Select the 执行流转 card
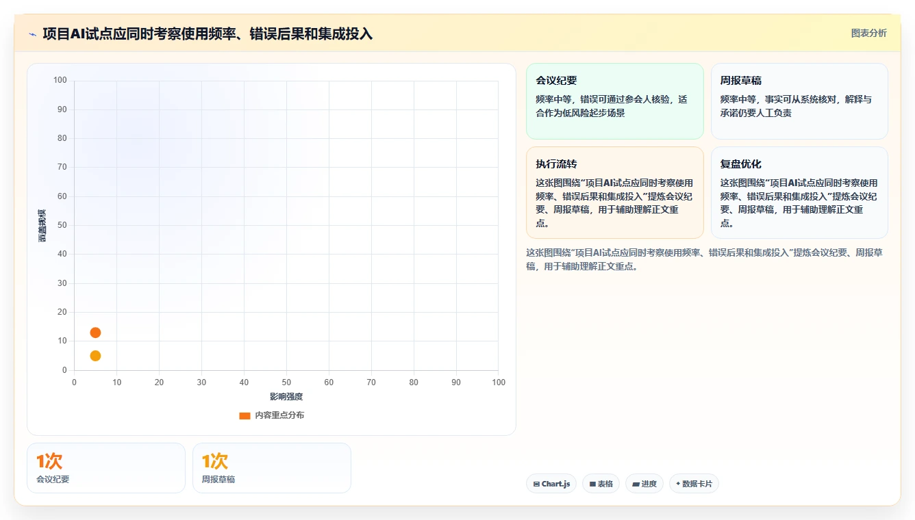 coord(614,192)
